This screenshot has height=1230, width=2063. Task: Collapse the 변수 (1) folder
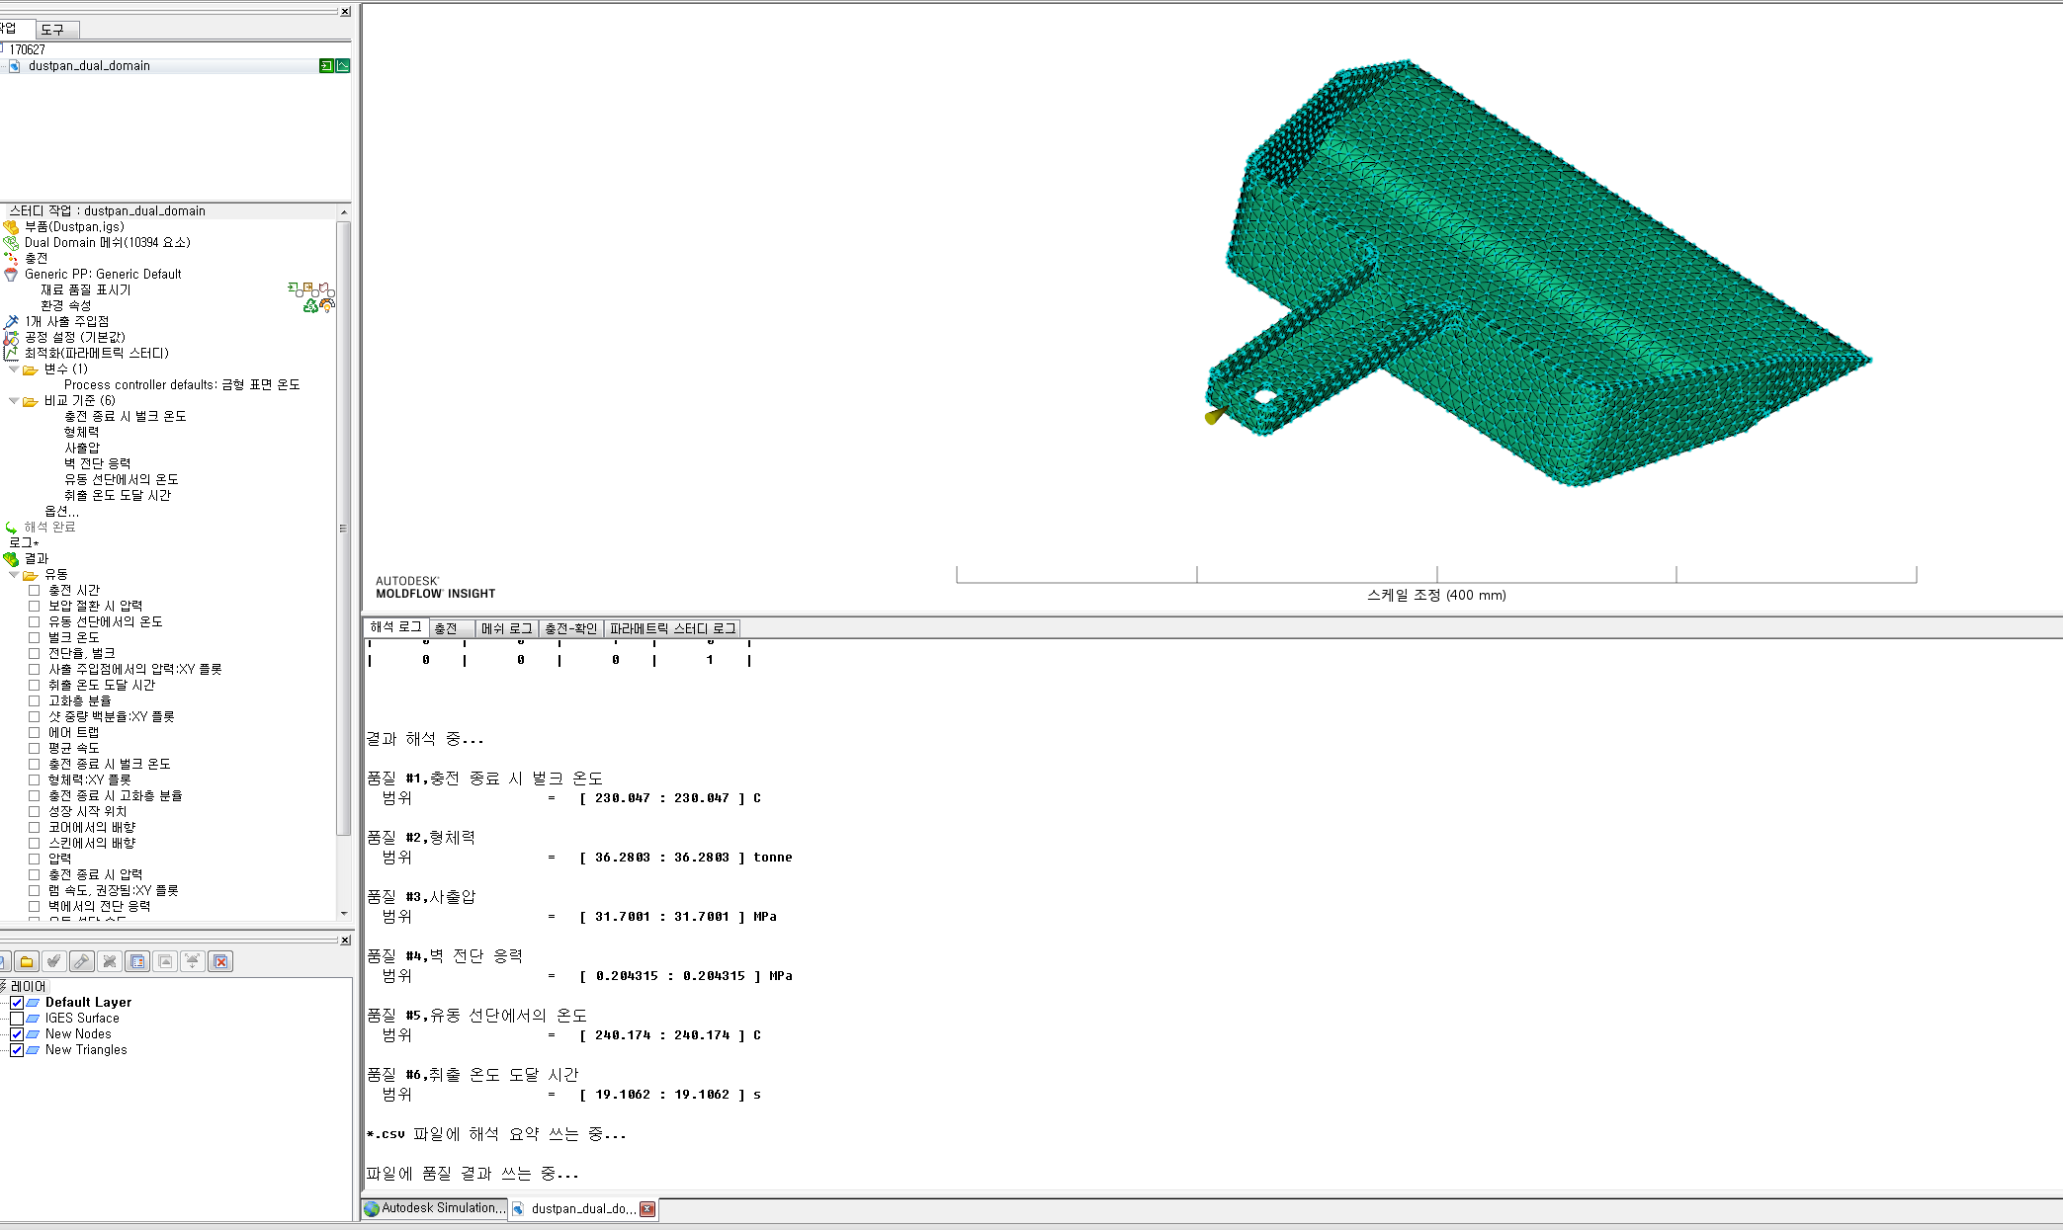[14, 369]
